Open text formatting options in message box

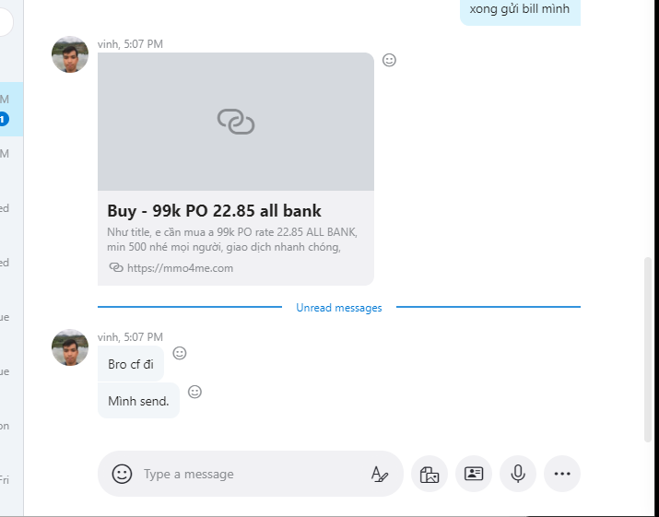pos(379,474)
